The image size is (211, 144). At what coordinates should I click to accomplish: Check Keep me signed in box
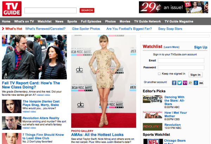pyautogui.click(x=159, y=74)
